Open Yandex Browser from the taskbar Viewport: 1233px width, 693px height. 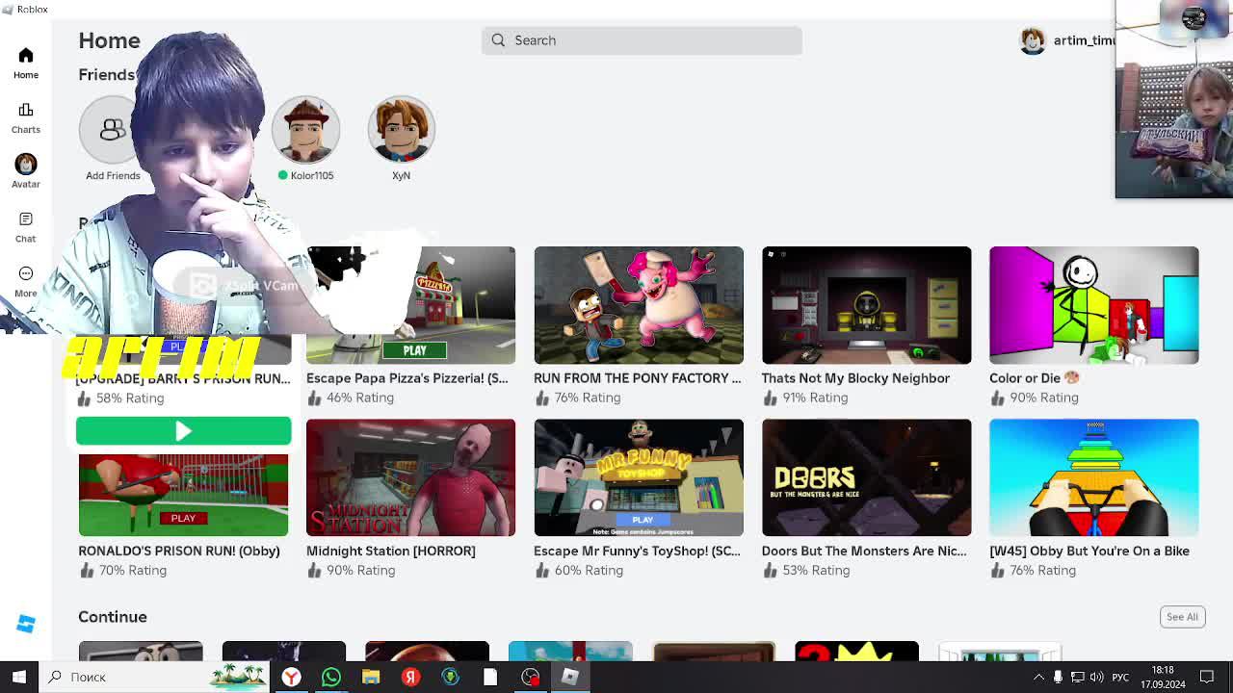[291, 677]
